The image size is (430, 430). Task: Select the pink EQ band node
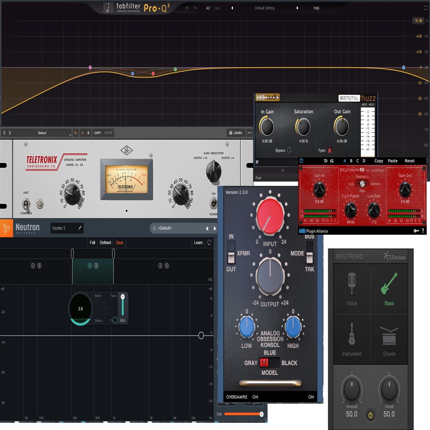[x=90, y=68]
